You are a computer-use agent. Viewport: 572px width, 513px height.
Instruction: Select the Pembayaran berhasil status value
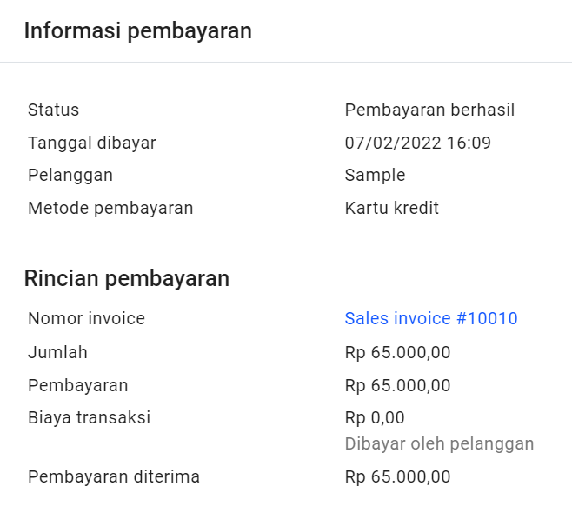click(x=429, y=110)
